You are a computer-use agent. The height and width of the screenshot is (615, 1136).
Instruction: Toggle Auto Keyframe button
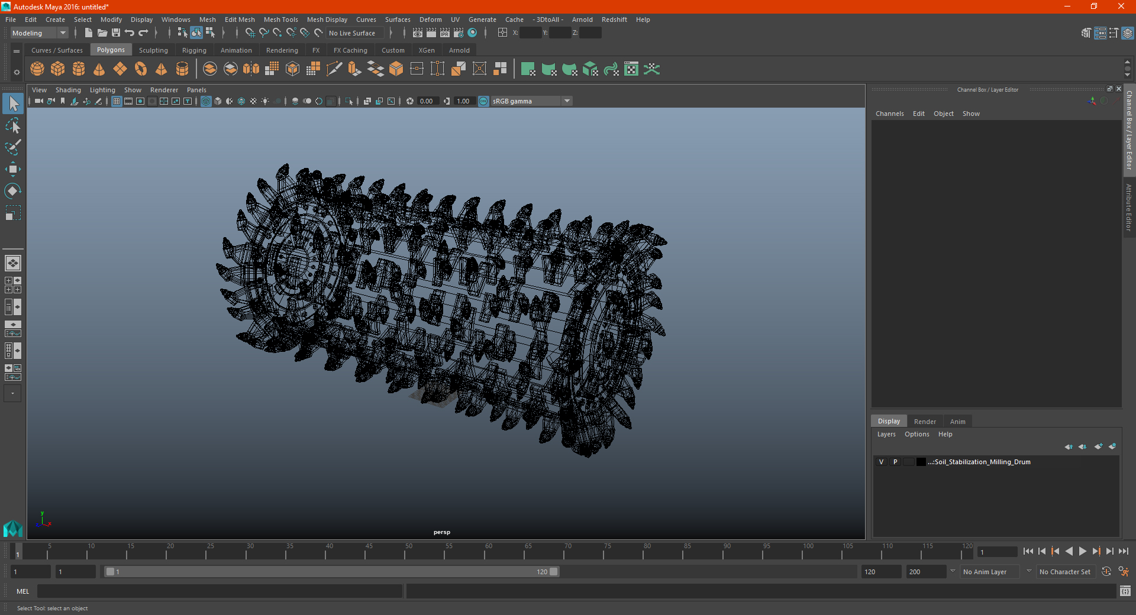coord(1106,572)
